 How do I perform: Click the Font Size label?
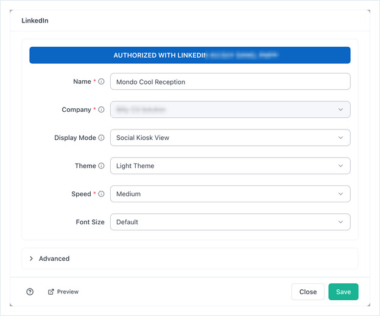(90, 222)
